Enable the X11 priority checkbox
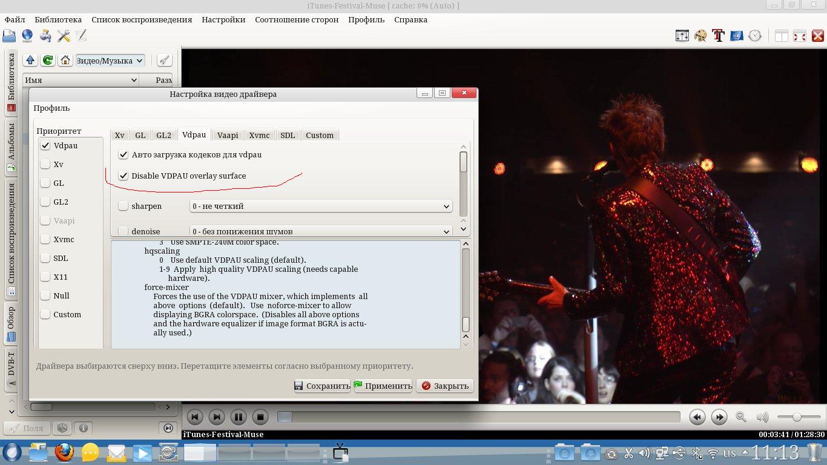The height and width of the screenshot is (465, 827). [45, 277]
